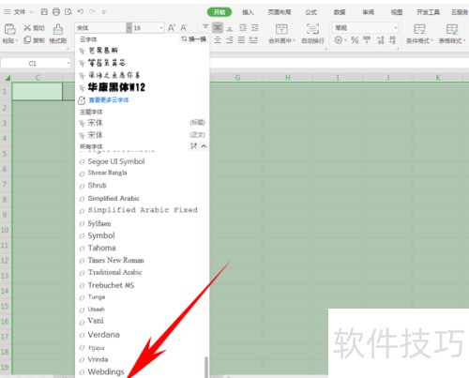The width and height of the screenshot is (469, 378).
Task: Increase font size with the larger A
Action: pyautogui.click(x=172, y=28)
